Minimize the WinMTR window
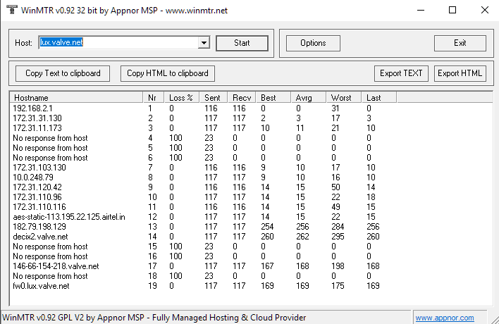The image size is (499, 324). tap(421, 10)
